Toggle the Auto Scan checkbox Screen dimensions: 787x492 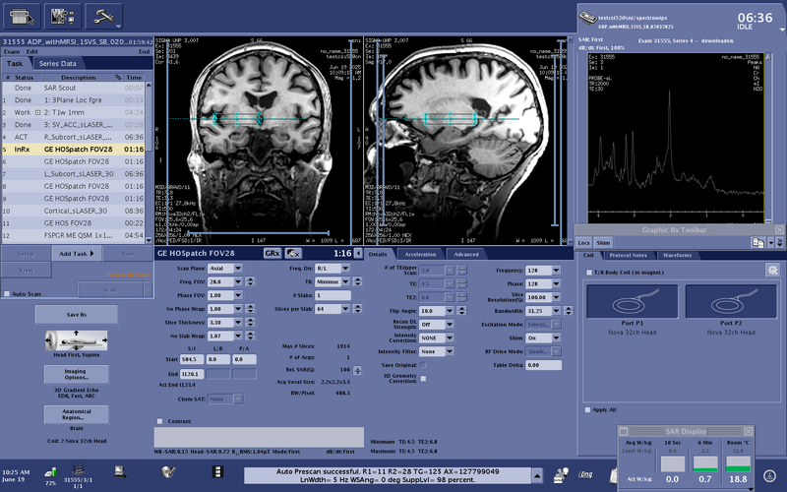(x=7, y=293)
